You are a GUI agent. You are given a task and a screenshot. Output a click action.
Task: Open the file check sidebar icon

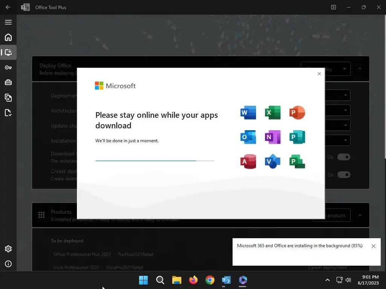pos(8,113)
